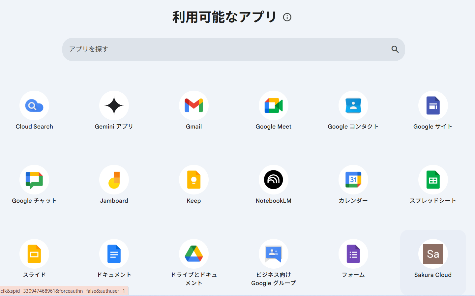
Task: Click the ビジネス向け Google グループ text label
Action: coord(274,279)
